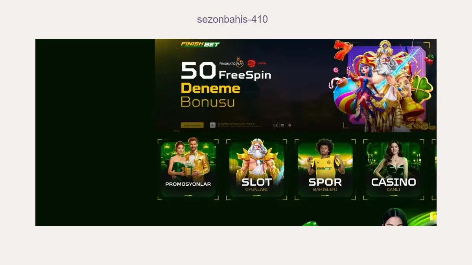Screen dimensions: 472x265
Task: Click the FinishBet logo
Action: (200, 44)
